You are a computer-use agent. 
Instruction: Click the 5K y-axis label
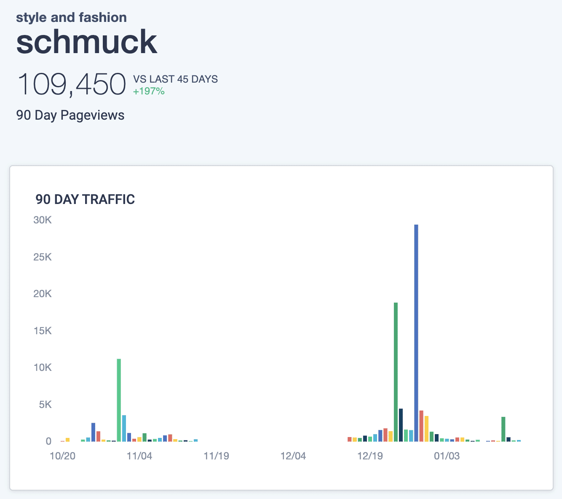tap(45, 405)
